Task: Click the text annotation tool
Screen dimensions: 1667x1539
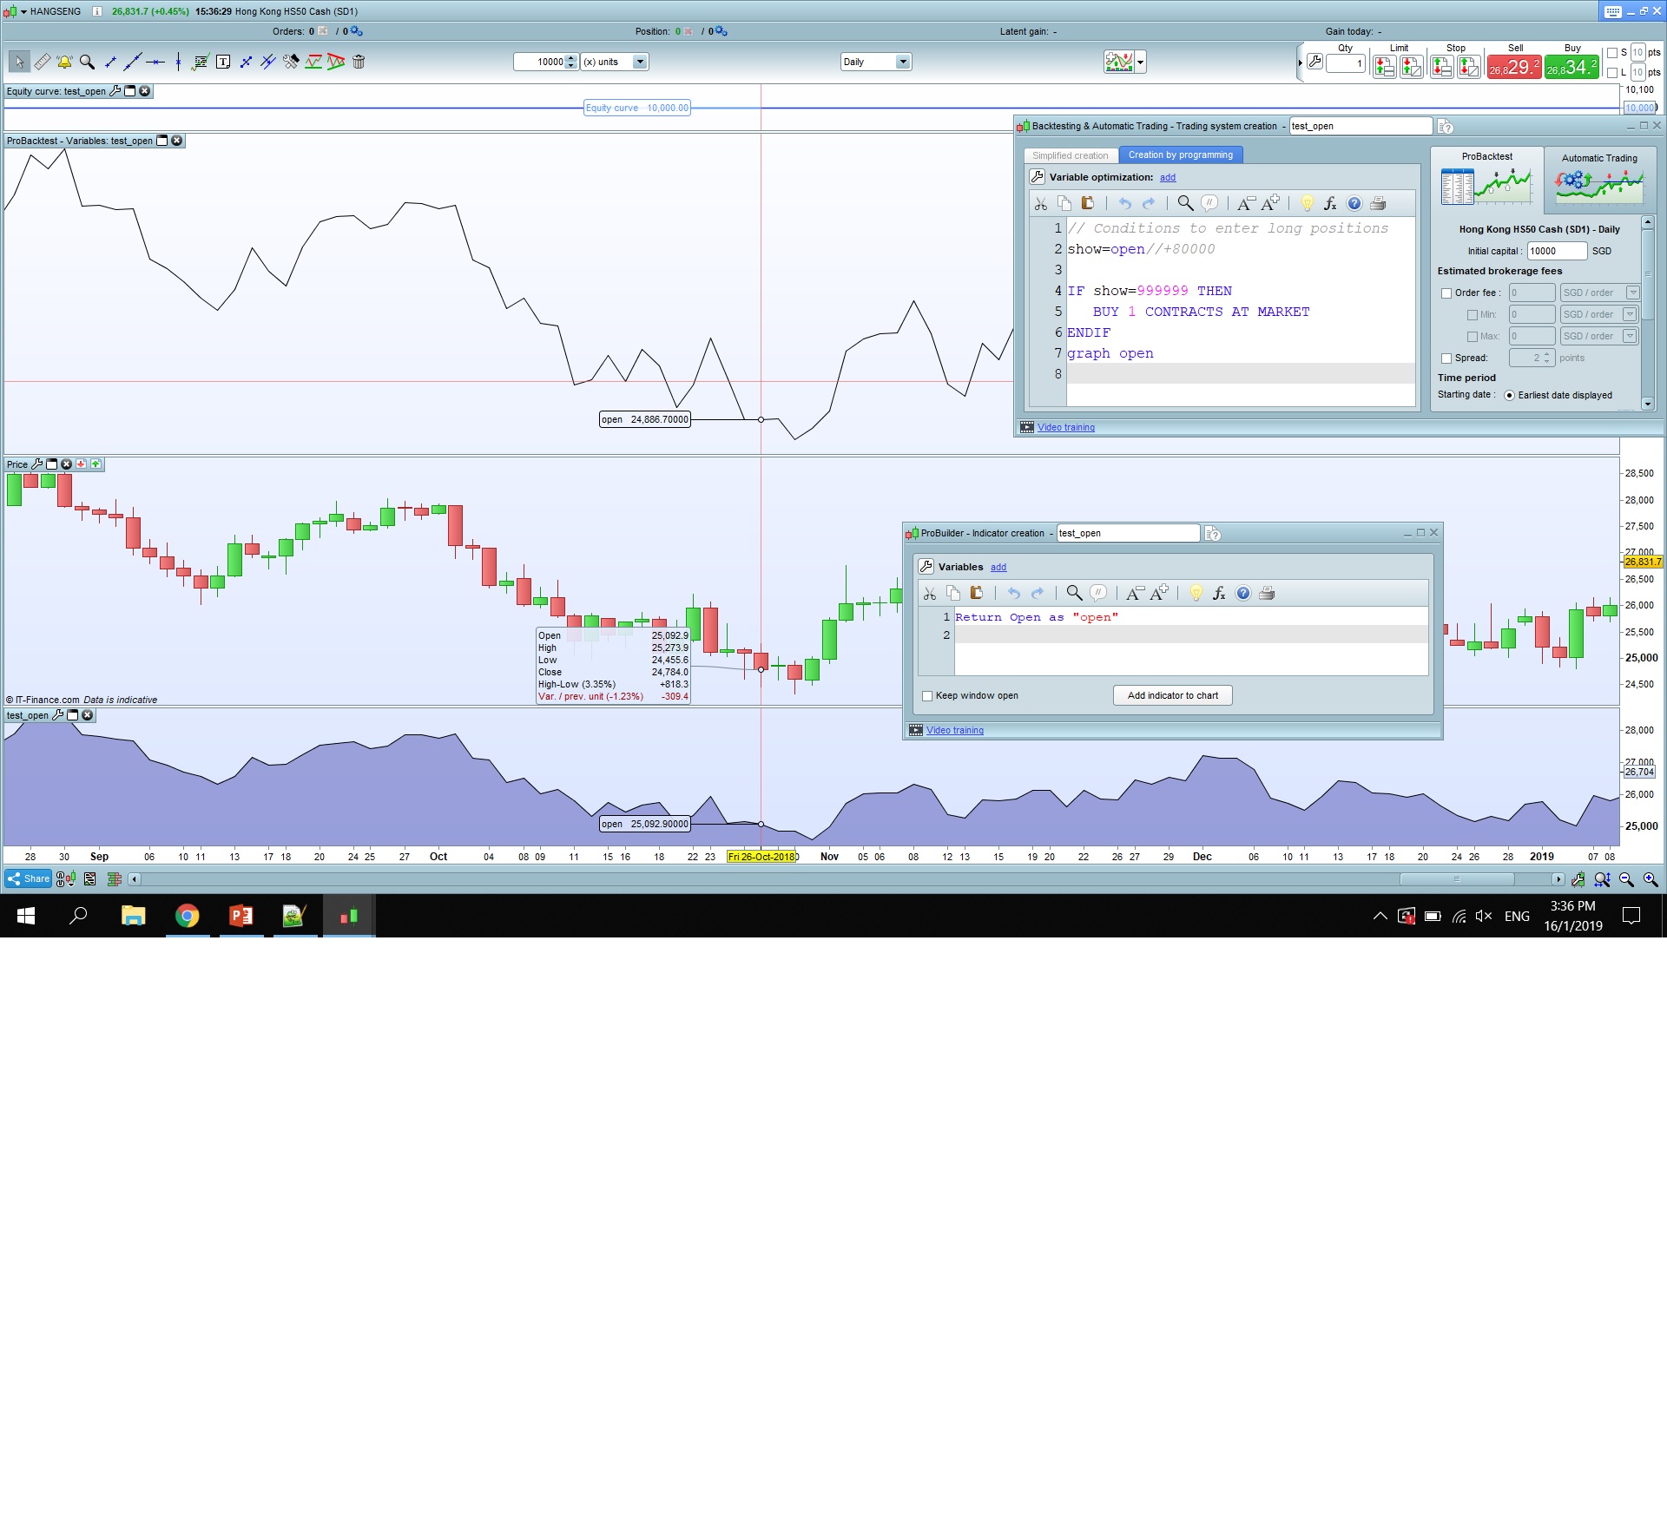Action: click(223, 62)
